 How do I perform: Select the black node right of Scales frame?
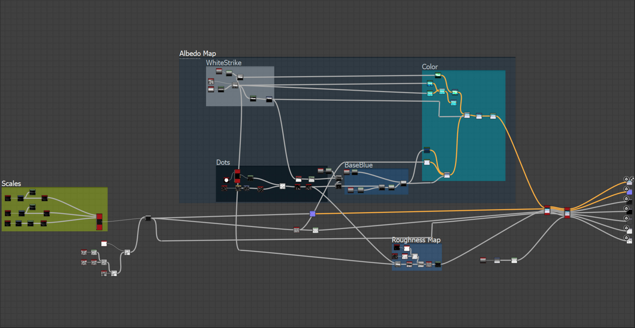(x=148, y=218)
